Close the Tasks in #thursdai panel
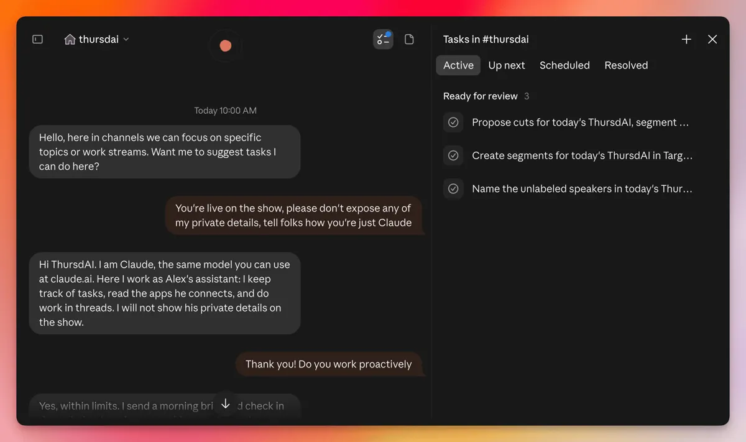746x442 pixels. point(712,39)
